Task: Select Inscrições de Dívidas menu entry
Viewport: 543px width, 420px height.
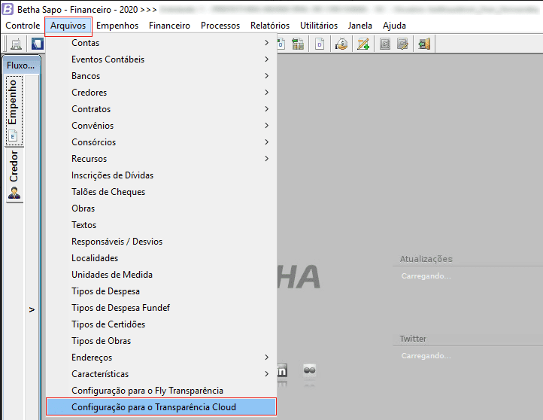Action: [162, 175]
